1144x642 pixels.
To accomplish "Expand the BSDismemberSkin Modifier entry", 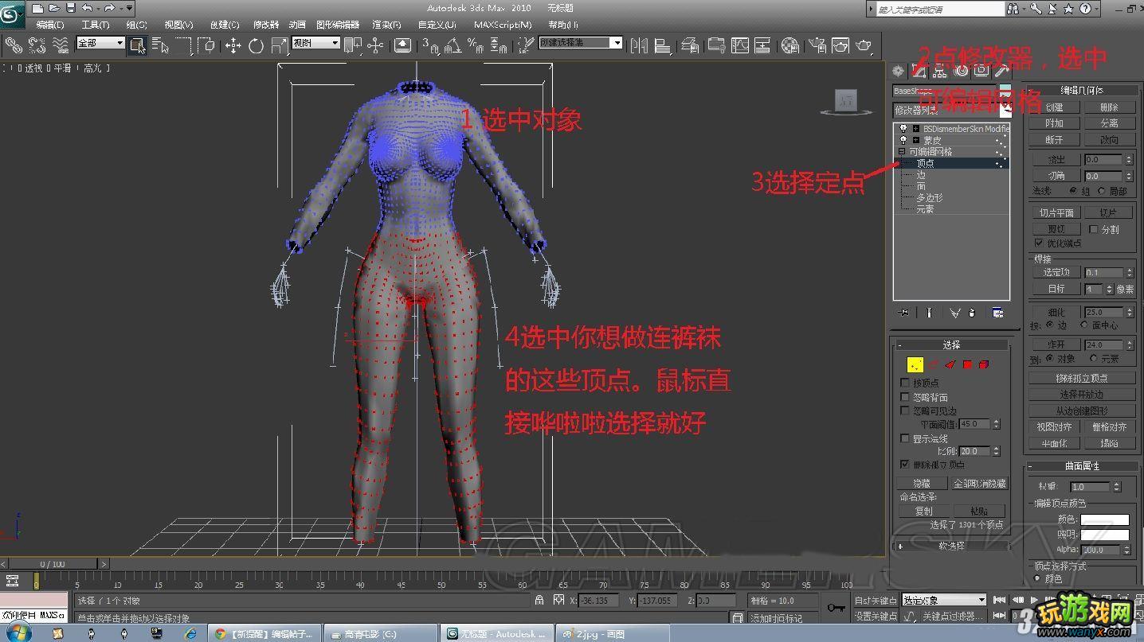I will (916, 129).
